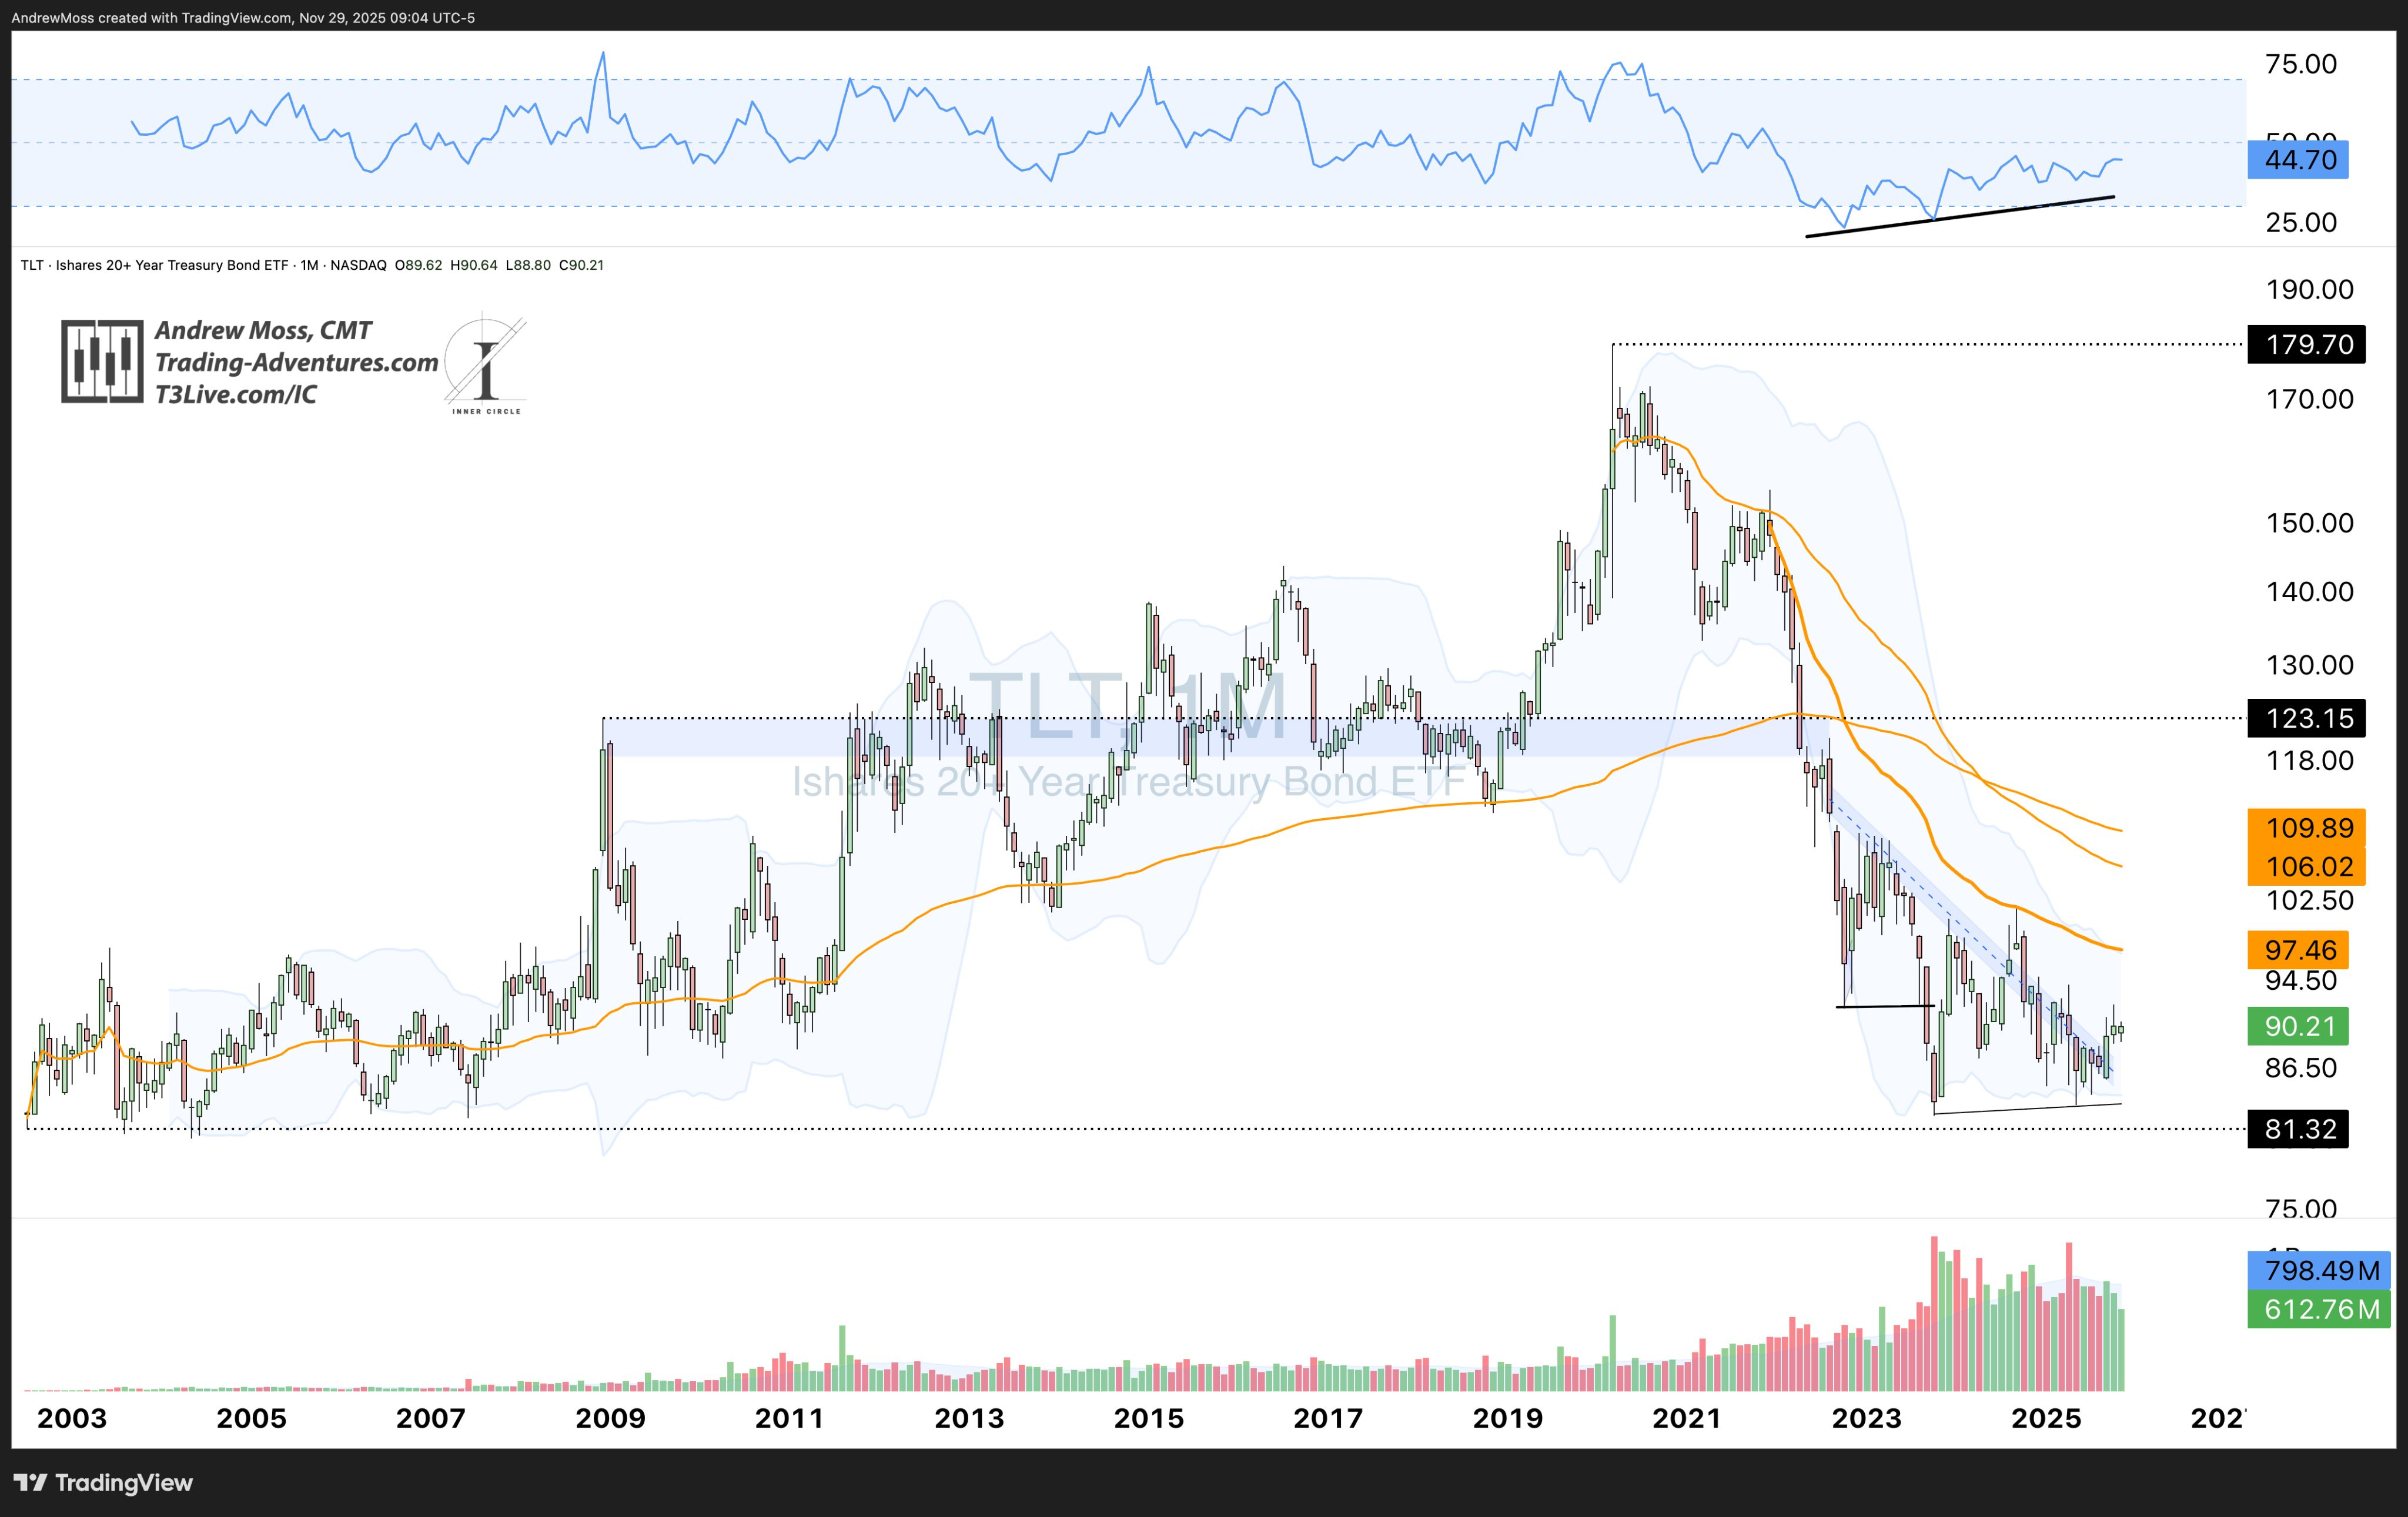This screenshot has height=1517, width=2408.
Task: Click the 2015 label on time axis
Action: 1148,1418
